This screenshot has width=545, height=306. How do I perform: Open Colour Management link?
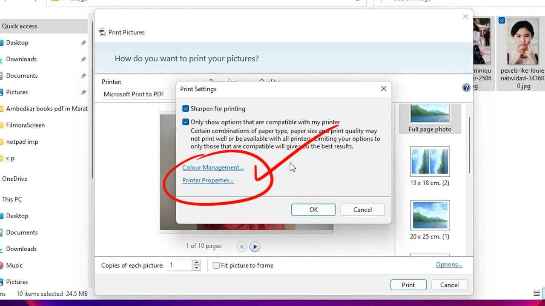(x=213, y=167)
